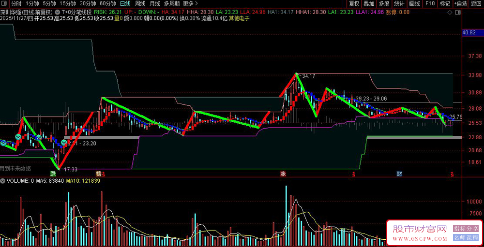The image size is (484, 247).
Task: Select the 60分钟 period tab
Action: point(108,4)
